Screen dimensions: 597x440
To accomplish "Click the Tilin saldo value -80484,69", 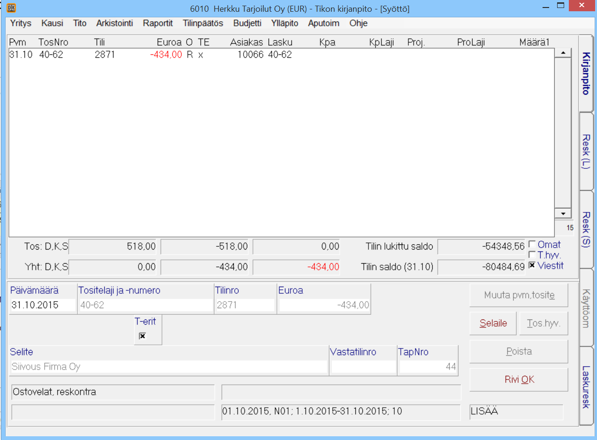I will [482, 267].
